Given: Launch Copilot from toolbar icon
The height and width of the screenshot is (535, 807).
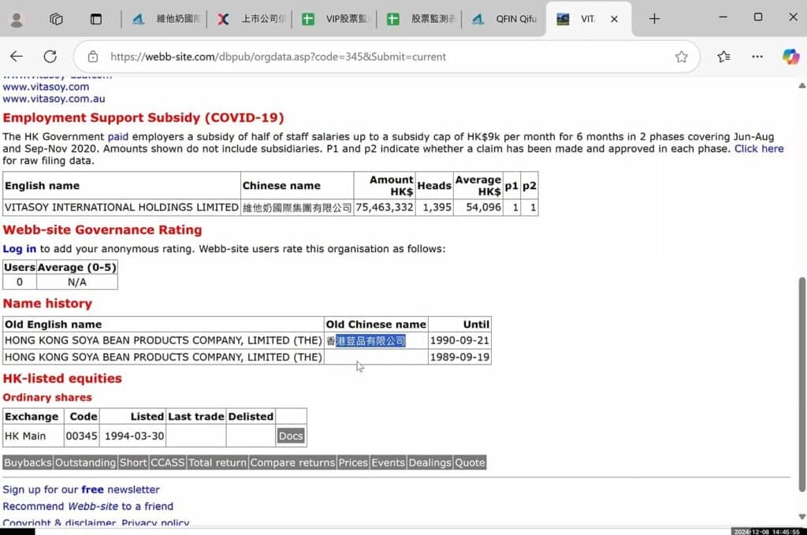Looking at the screenshot, I should click(x=790, y=57).
